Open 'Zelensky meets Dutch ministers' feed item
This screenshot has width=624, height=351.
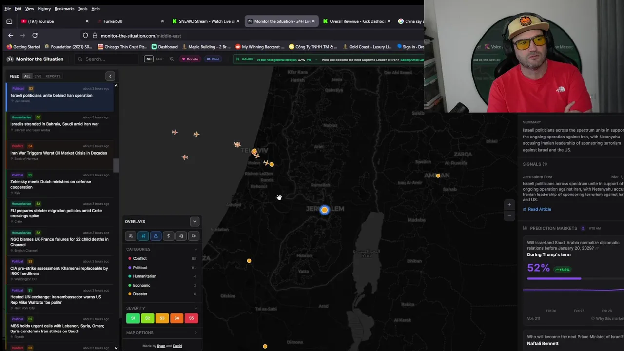coord(60,184)
